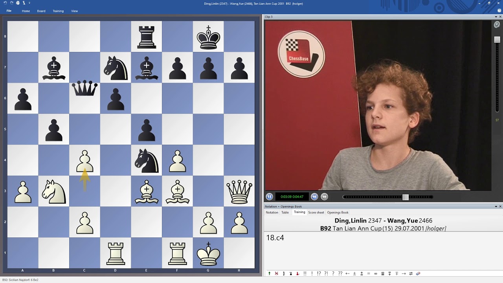Click the volume slider handle beside video
503x283 pixels.
pyautogui.click(x=497, y=40)
